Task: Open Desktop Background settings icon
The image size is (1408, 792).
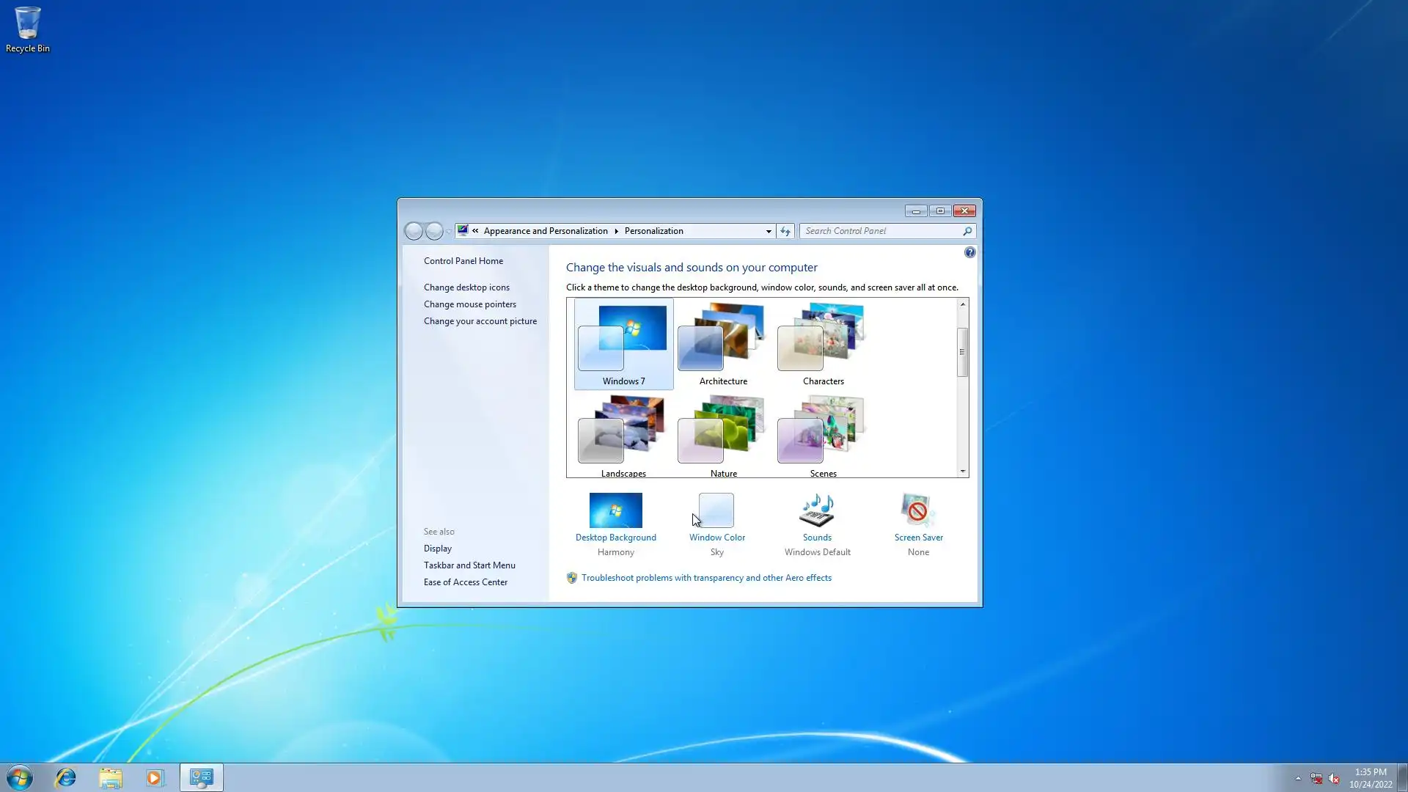Action: 615,510
